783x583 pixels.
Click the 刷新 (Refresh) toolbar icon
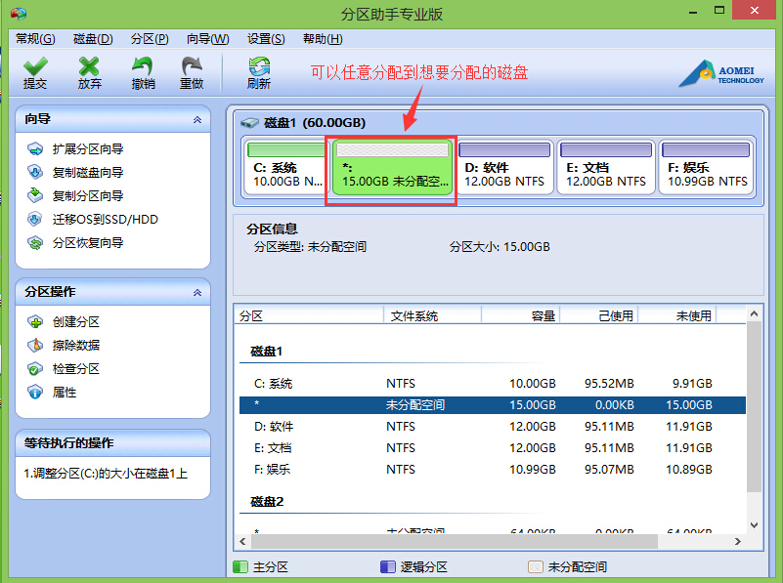(x=259, y=66)
